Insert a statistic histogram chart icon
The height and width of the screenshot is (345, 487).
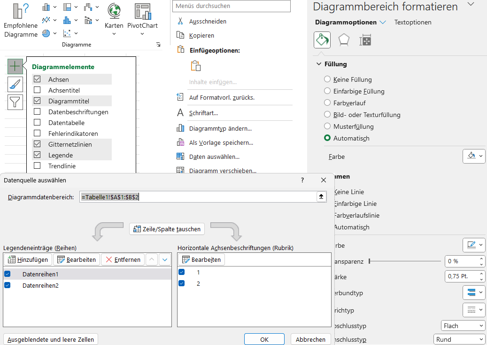point(67,20)
